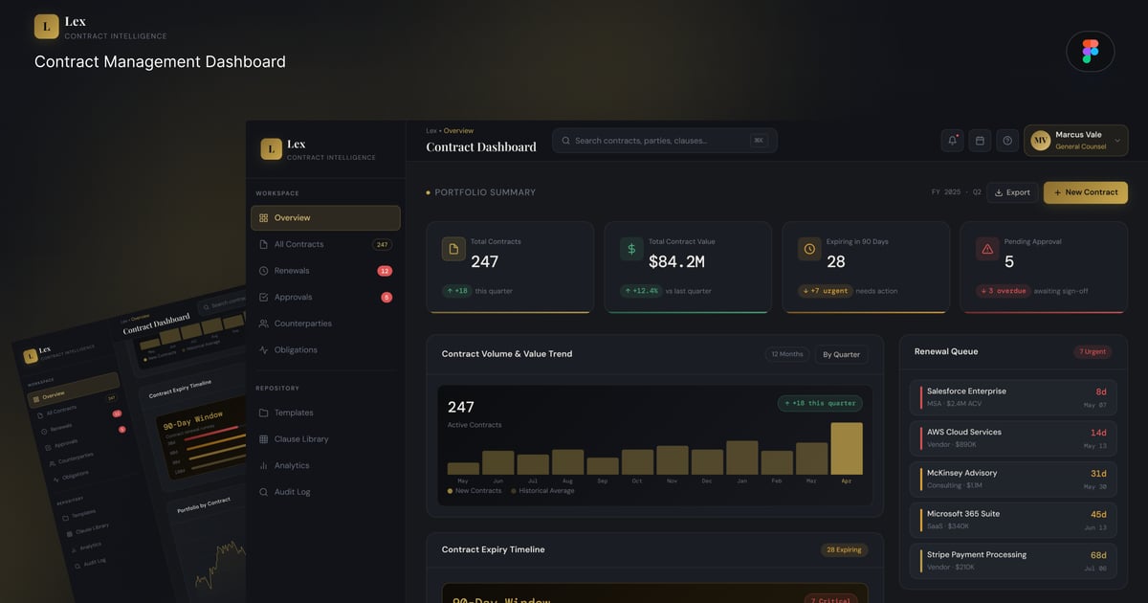Click the Total Contracts document icon
The image size is (1148, 603).
(x=453, y=249)
